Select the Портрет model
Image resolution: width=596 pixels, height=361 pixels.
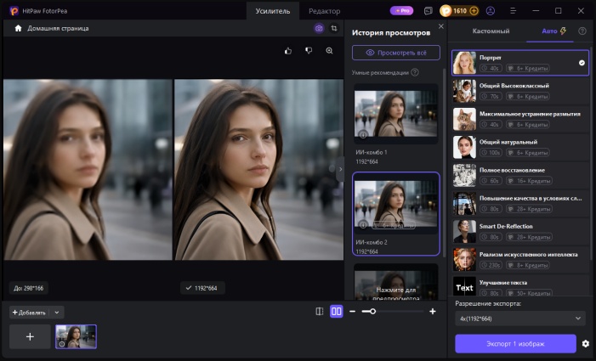point(520,63)
